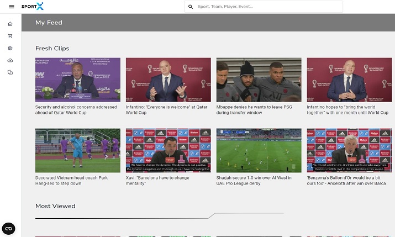Select the My Feed header
395x237 pixels.
(x=49, y=23)
